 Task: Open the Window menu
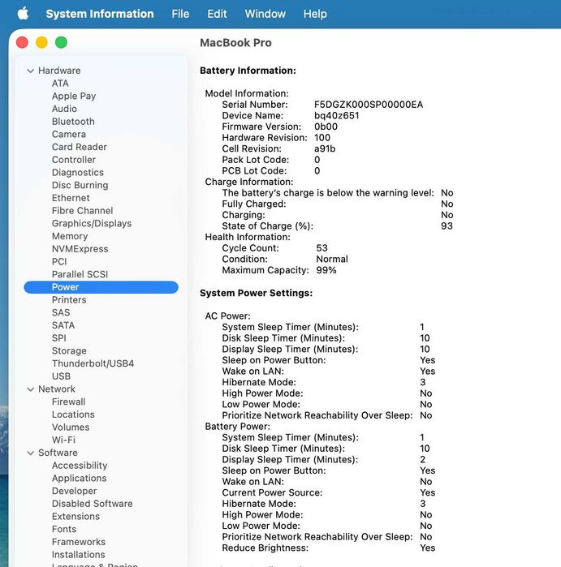click(265, 14)
